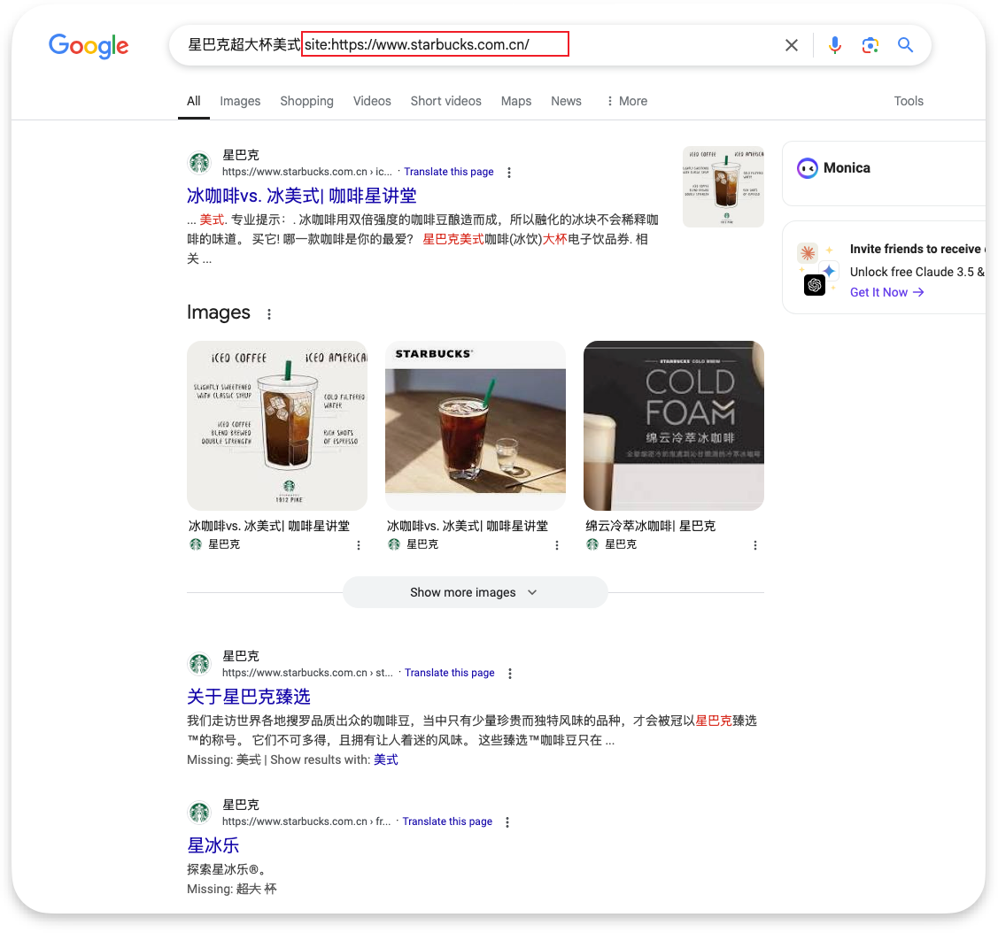Open the 冰咖啡vs. 冰美式 result link
The width and height of the screenshot is (998, 933).
click(x=301, y=196)
